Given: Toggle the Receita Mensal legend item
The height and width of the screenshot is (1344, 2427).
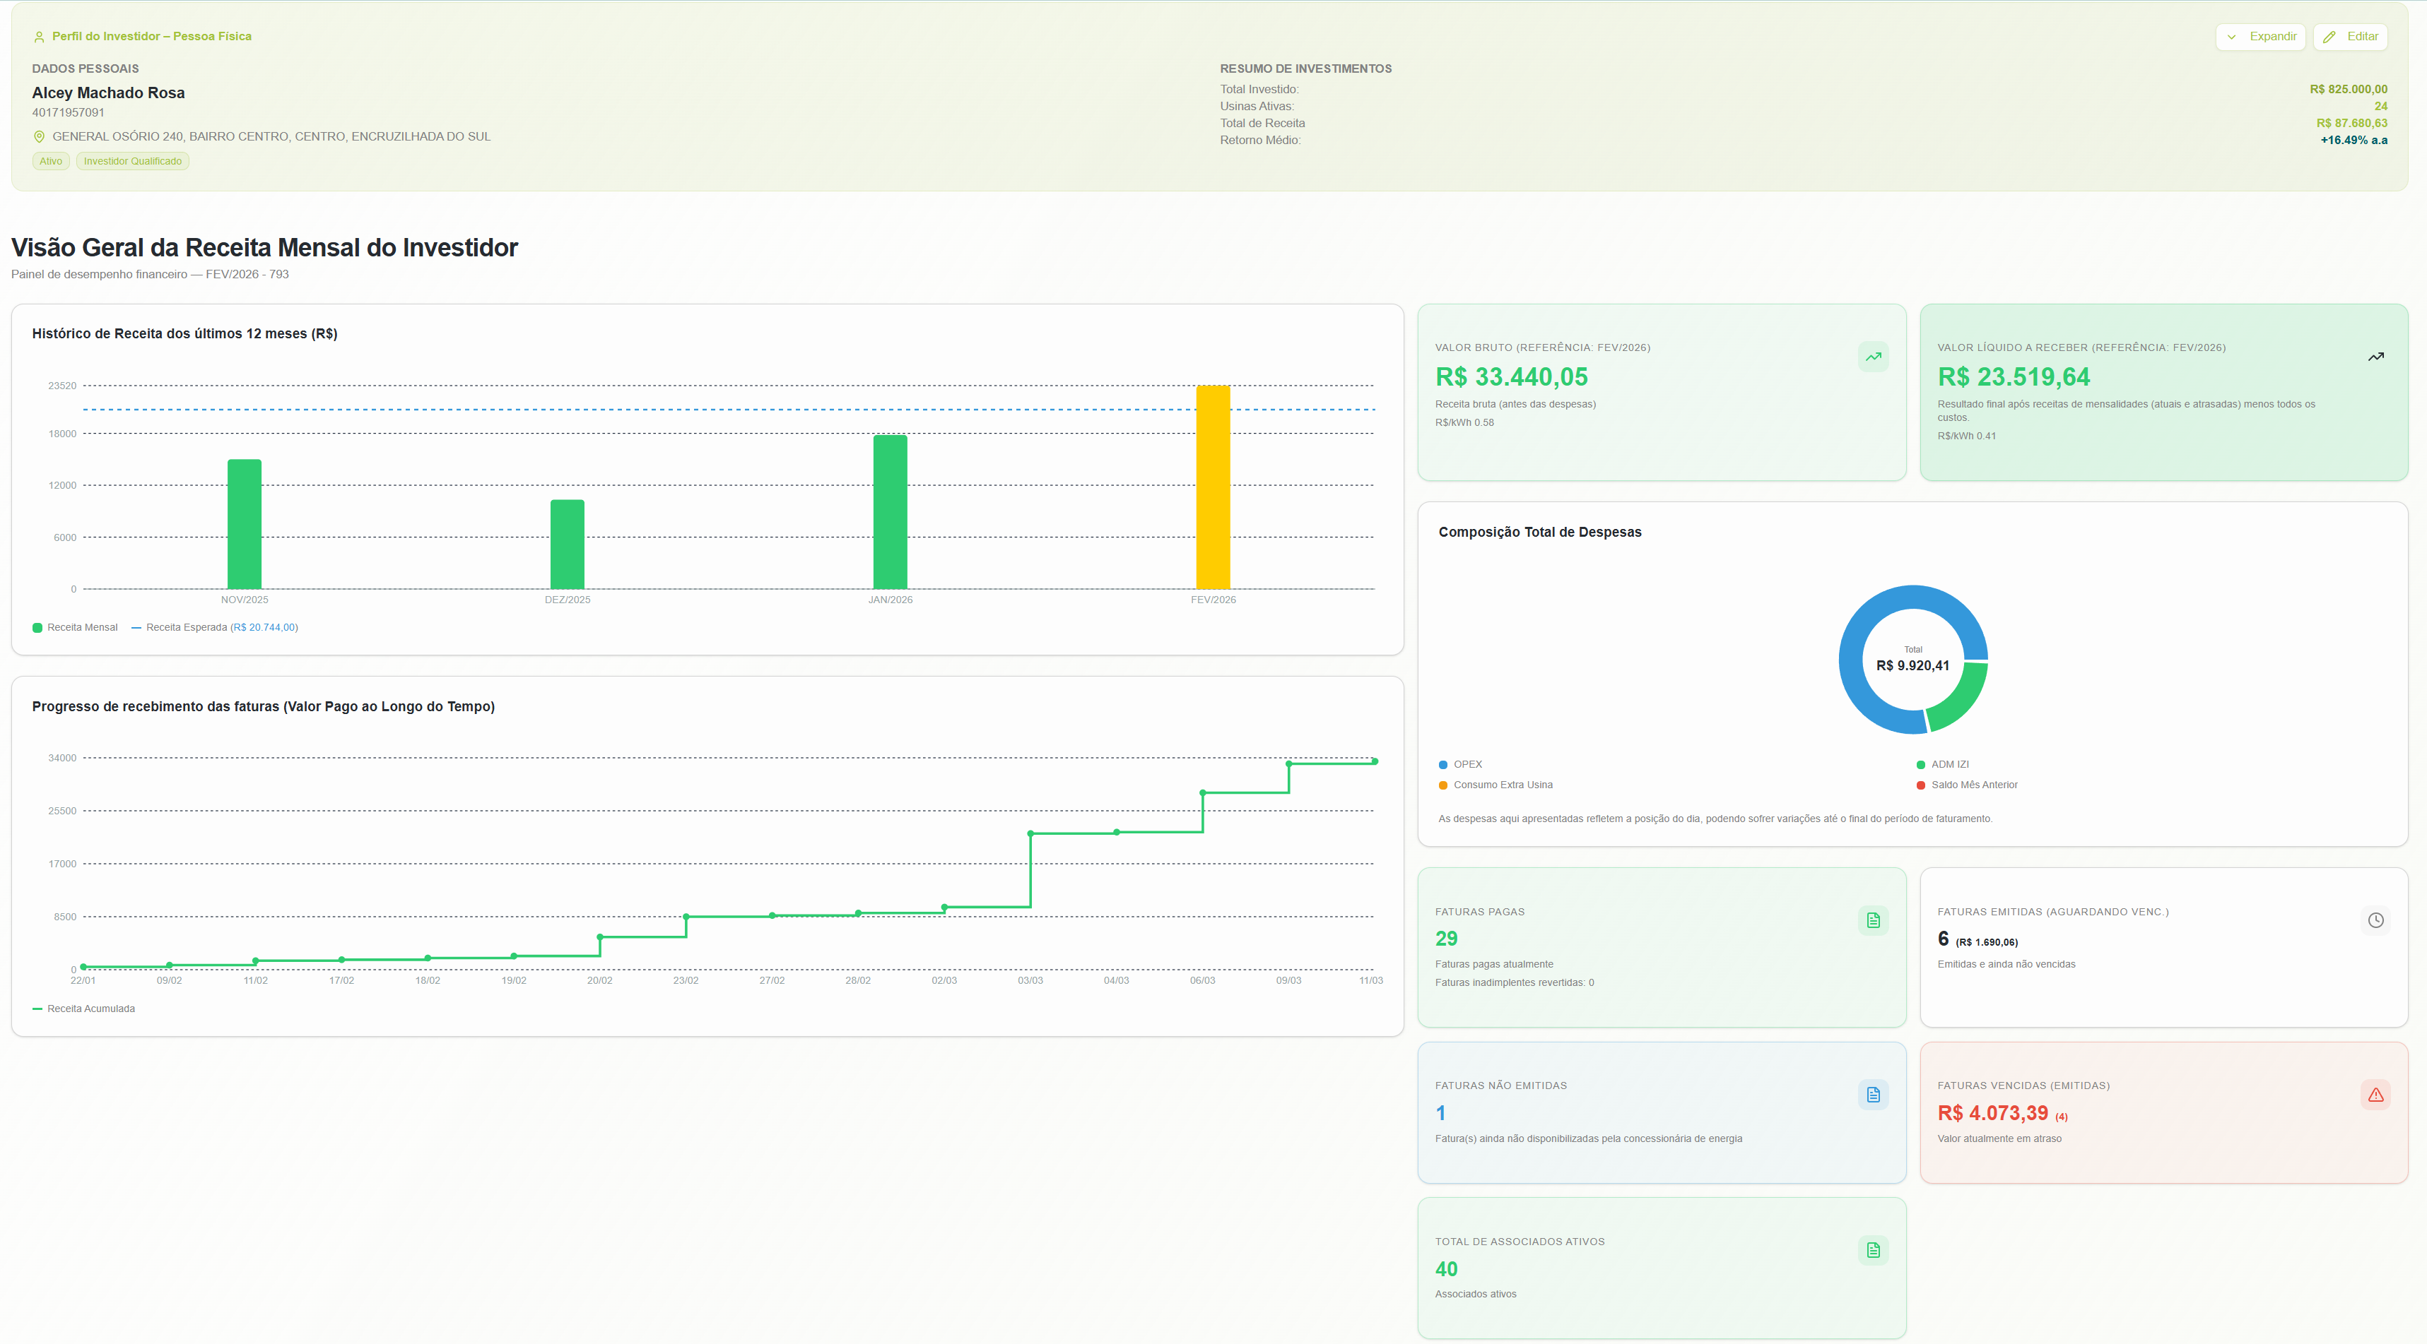Looking at the screenshot, I should coord(76,628).
